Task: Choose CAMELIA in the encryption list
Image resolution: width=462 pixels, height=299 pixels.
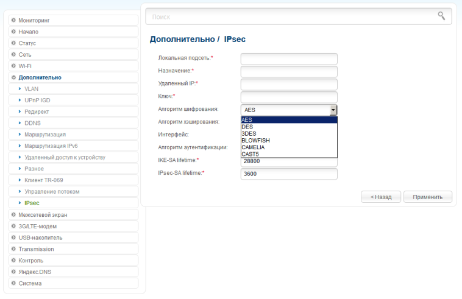Action: point(289,147)
